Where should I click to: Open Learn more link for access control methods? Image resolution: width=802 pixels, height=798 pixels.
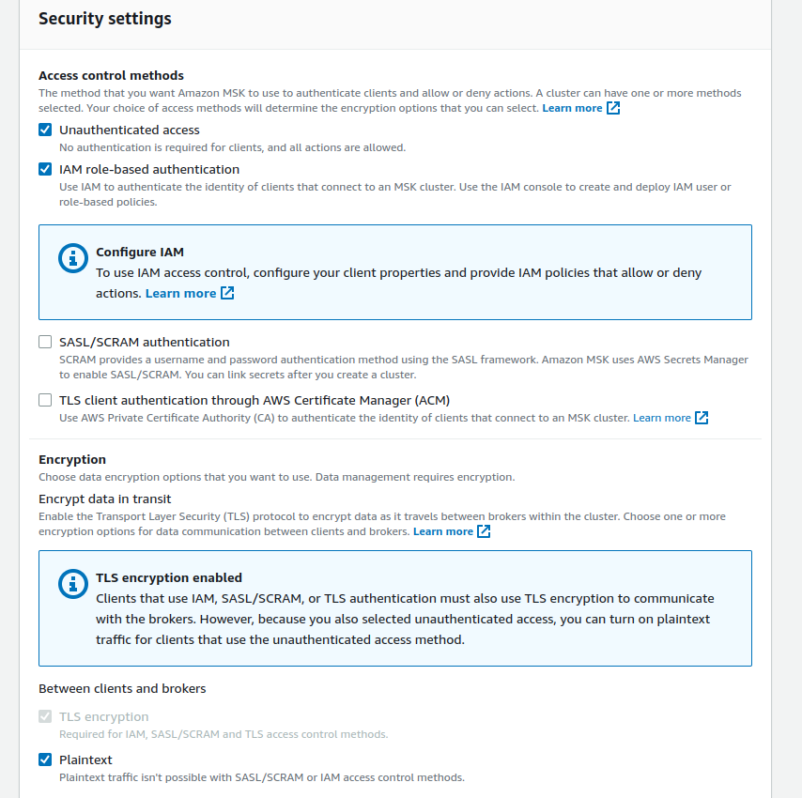pos(572,108)
